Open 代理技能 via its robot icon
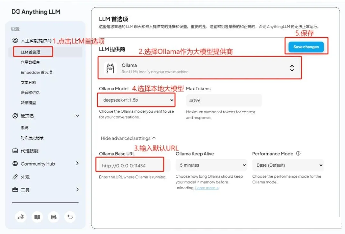 [15, 151]
